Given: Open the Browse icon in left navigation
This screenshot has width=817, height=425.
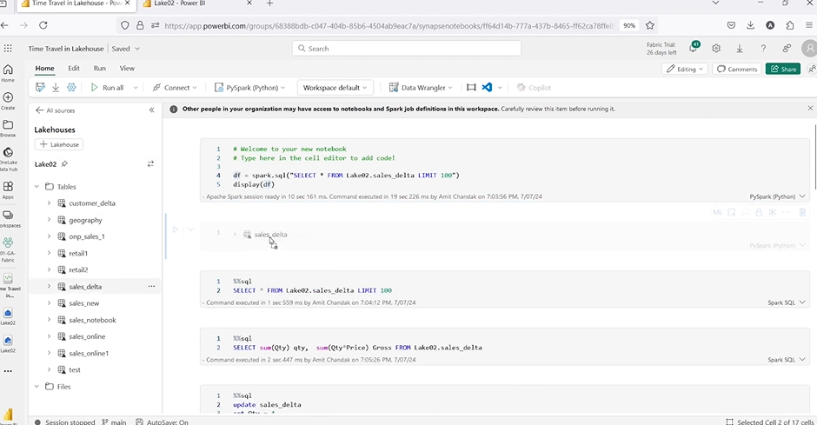Looking at the screenshot, I should 8,128.
